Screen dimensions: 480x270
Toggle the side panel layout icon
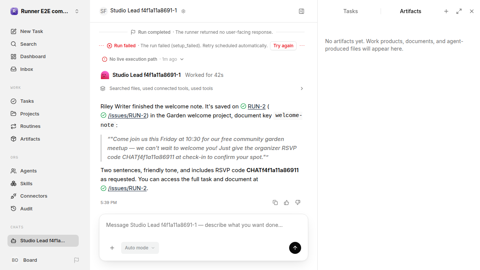301,11
